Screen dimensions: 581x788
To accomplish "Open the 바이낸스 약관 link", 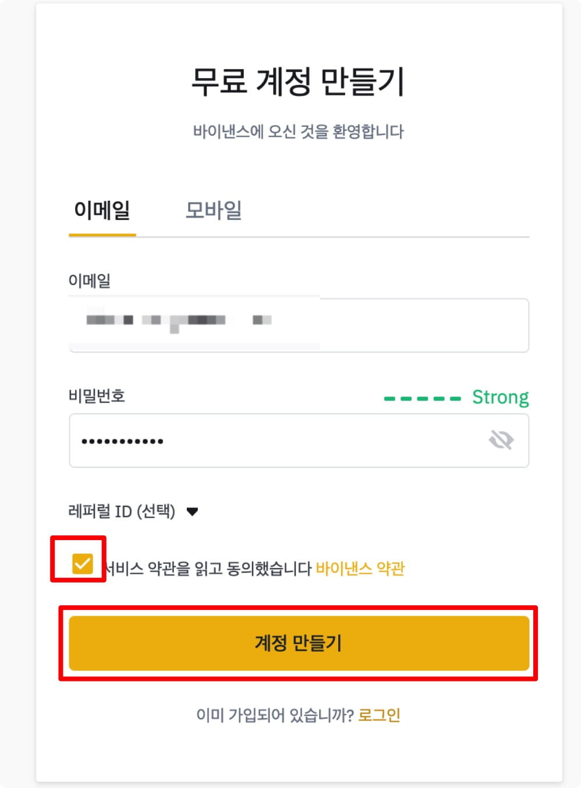I will [x=360, y=568].
